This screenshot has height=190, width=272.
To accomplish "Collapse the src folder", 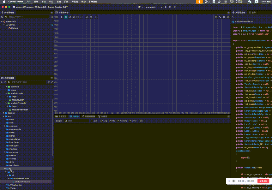I will (4, 116).
